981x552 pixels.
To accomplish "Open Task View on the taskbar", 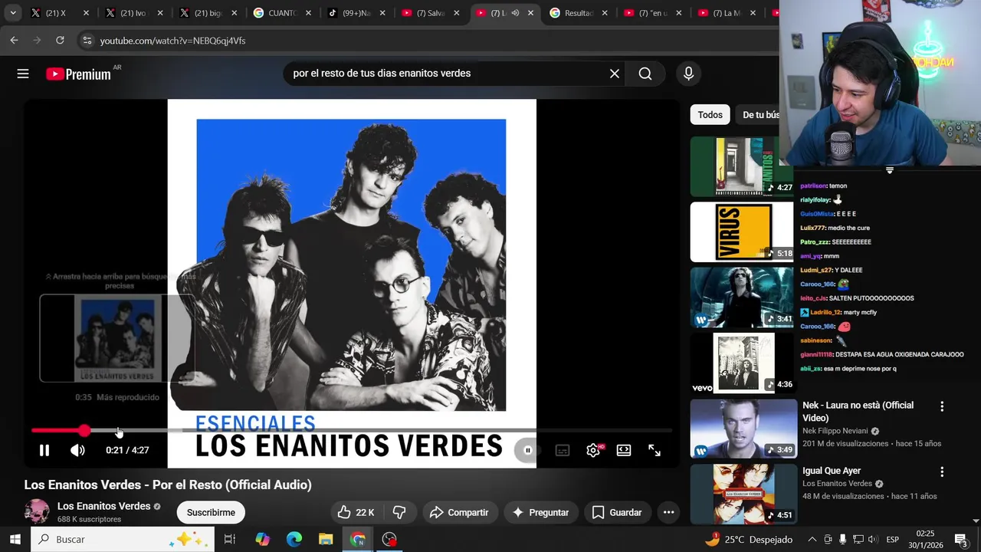I will 229,539.
